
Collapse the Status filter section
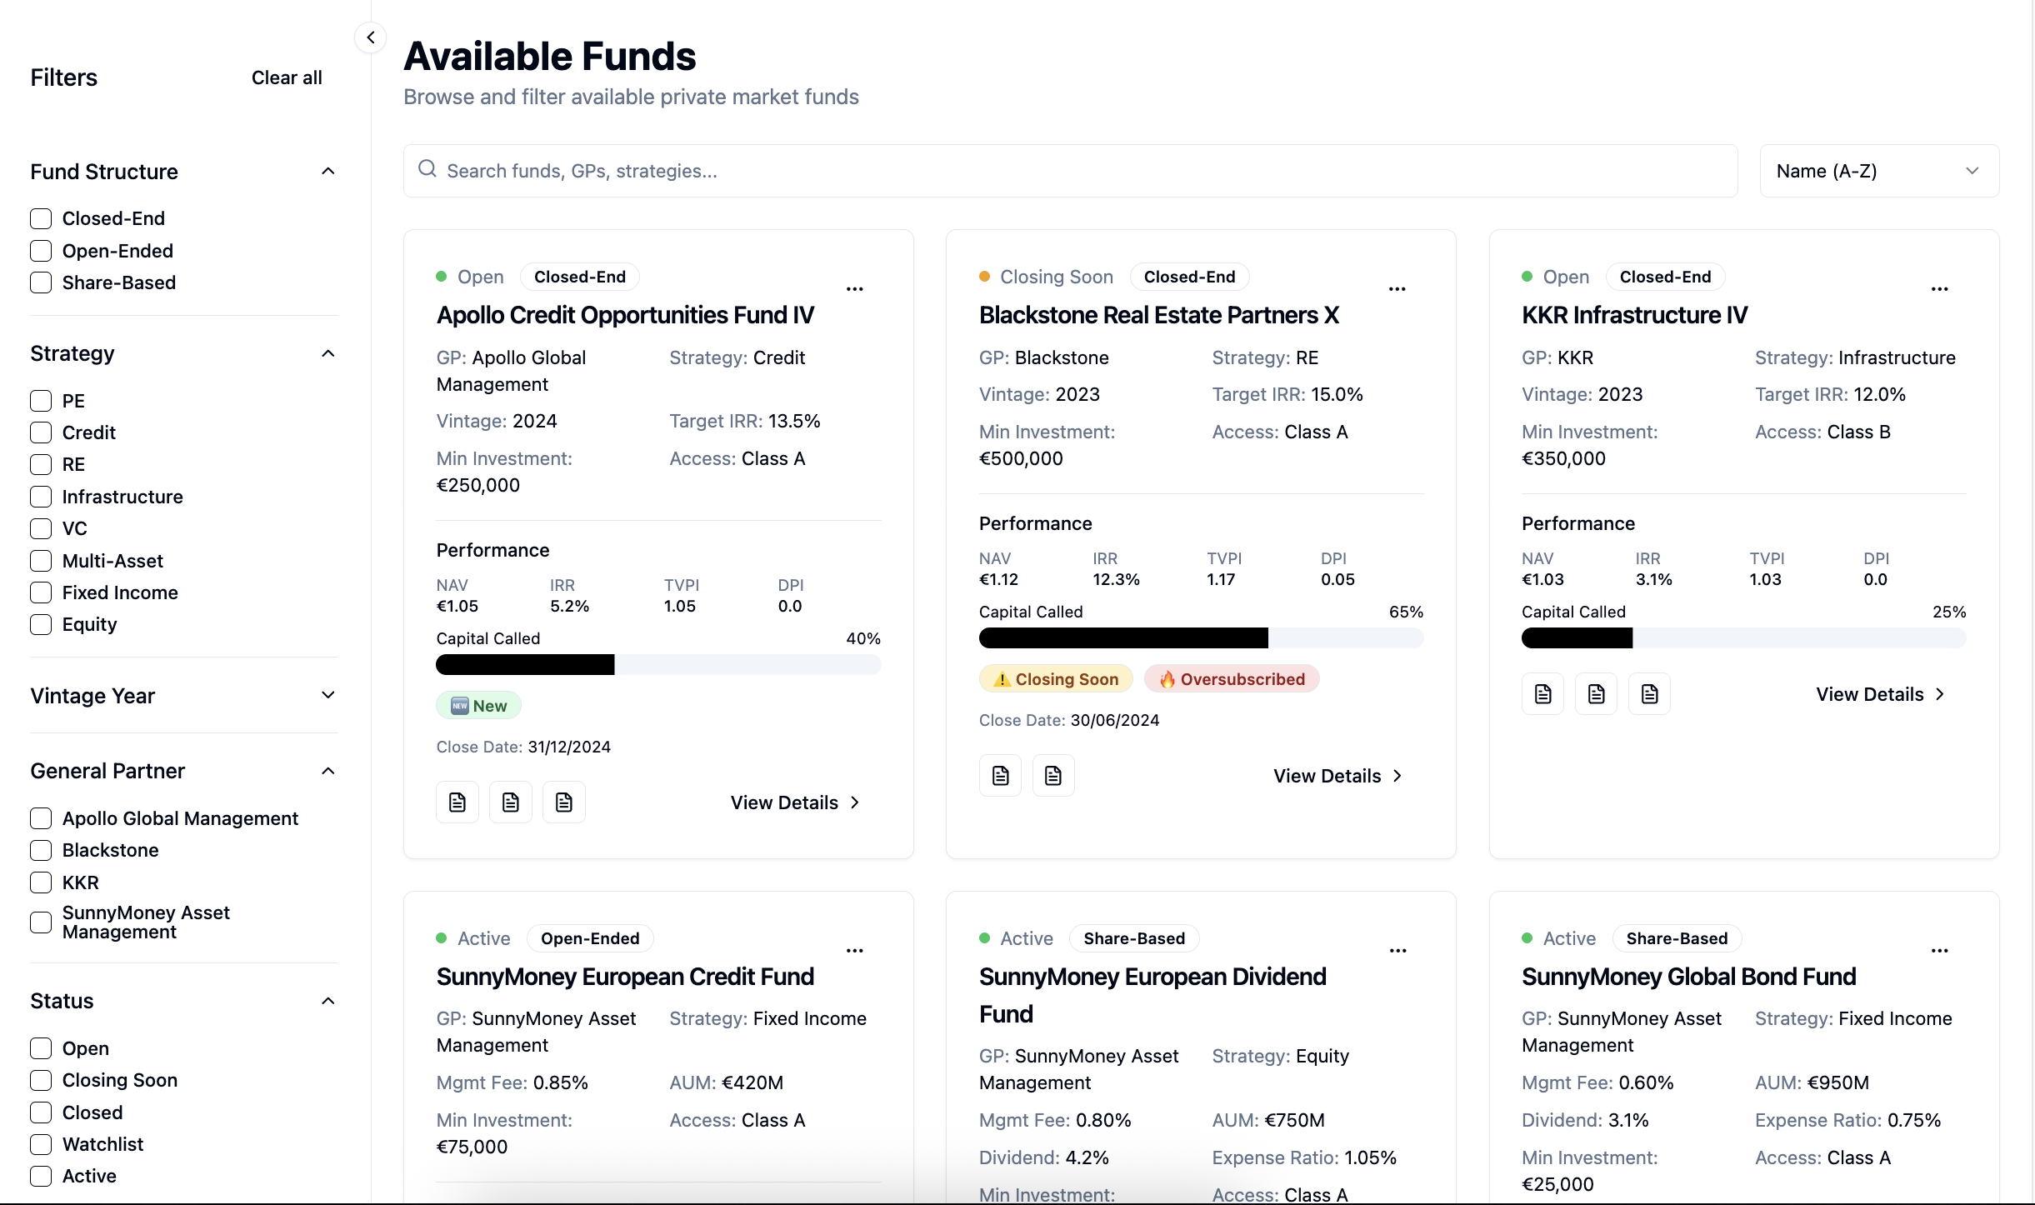[328, 1001]
